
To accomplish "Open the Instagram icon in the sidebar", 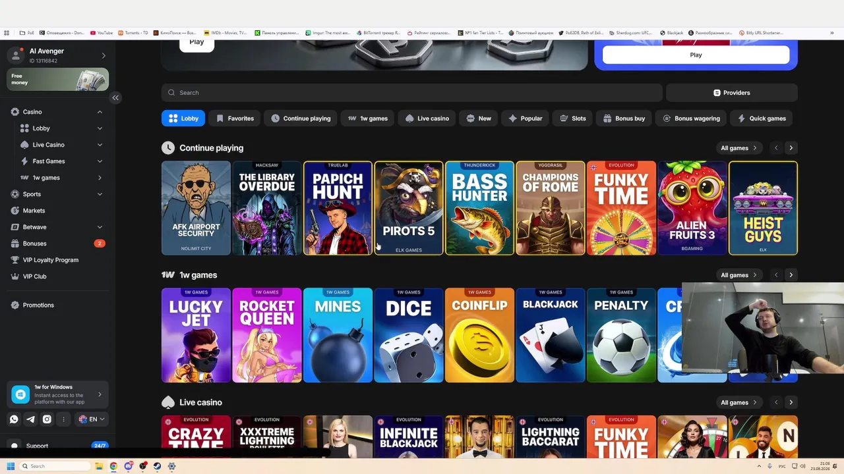I will click(x=47, y=419).
